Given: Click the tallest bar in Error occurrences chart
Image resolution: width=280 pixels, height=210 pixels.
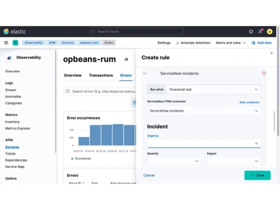Looking at the screenshot, I should point(118,134).
